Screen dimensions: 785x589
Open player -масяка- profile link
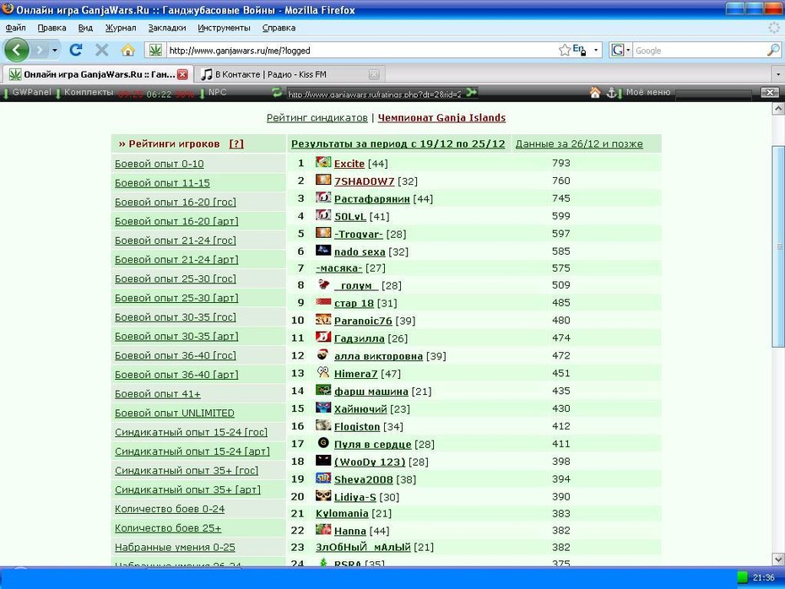click(339, 267)
